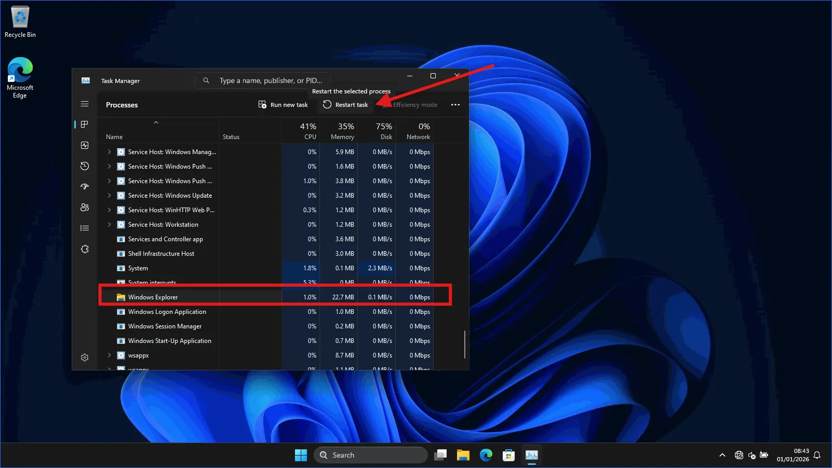Open the Details page from sidebar
The height and width of the screenshot is (468, 832).
click(85, 228)
